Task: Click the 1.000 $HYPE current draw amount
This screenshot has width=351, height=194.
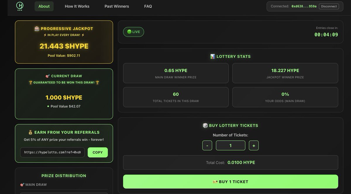Action: coord(64,97)
